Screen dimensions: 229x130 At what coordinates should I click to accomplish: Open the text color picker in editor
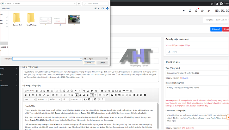tap(85, 99)
